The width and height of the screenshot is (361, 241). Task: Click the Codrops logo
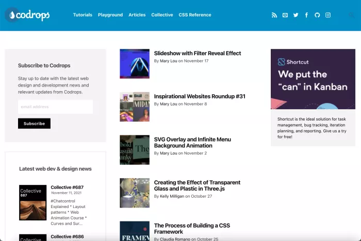pos(27,15)
